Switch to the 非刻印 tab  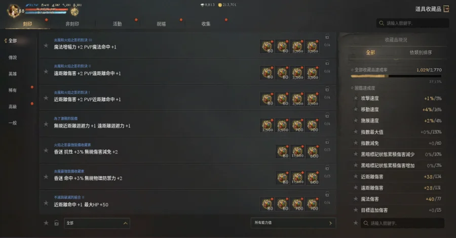[x=72, y=24]
